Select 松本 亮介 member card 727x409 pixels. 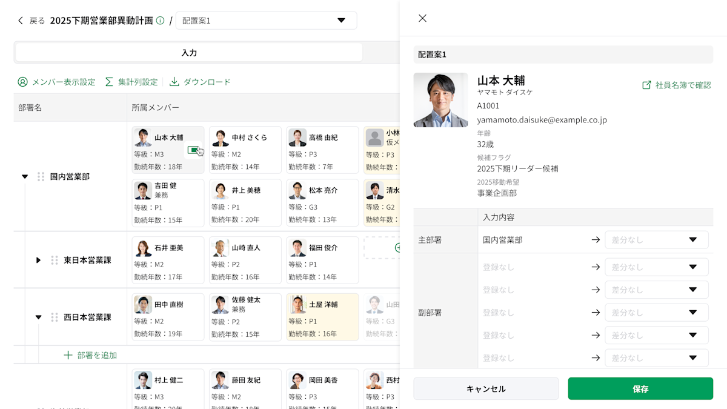click(322, 203)
